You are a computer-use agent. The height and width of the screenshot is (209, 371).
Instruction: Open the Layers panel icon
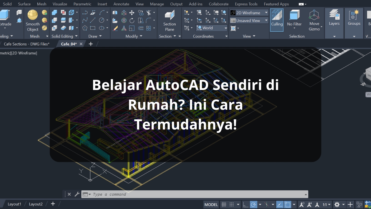(x=334, y=18)
